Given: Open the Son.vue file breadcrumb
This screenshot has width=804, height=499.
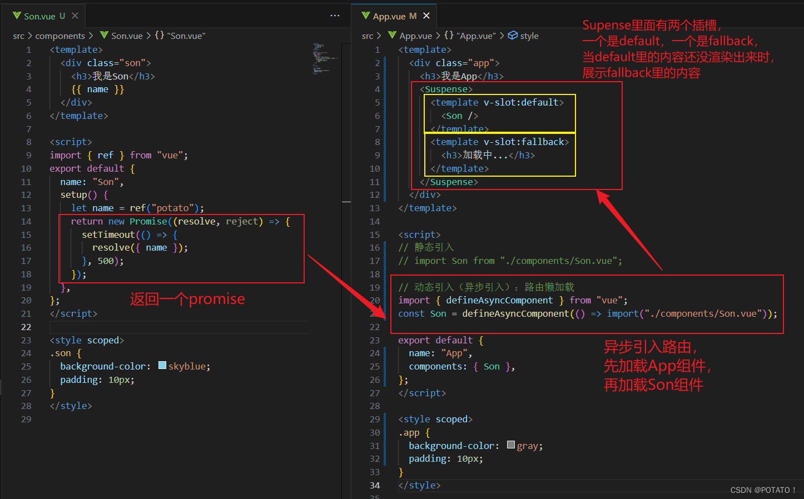Looking at the screenshot, I should pos(127,36).
